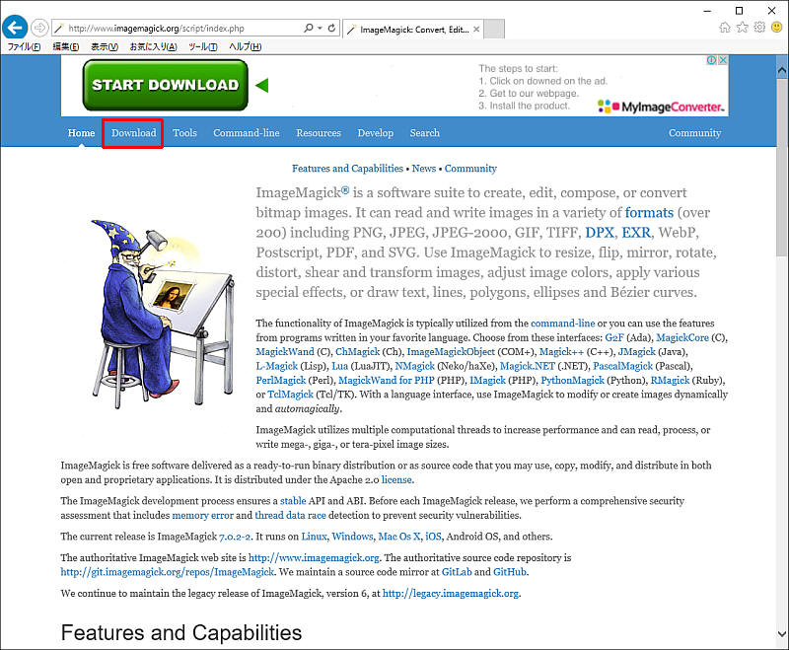Viewport: 789px width, 650px height.
Task: Open the command-line link in paragraph
Action: (562, 323)
